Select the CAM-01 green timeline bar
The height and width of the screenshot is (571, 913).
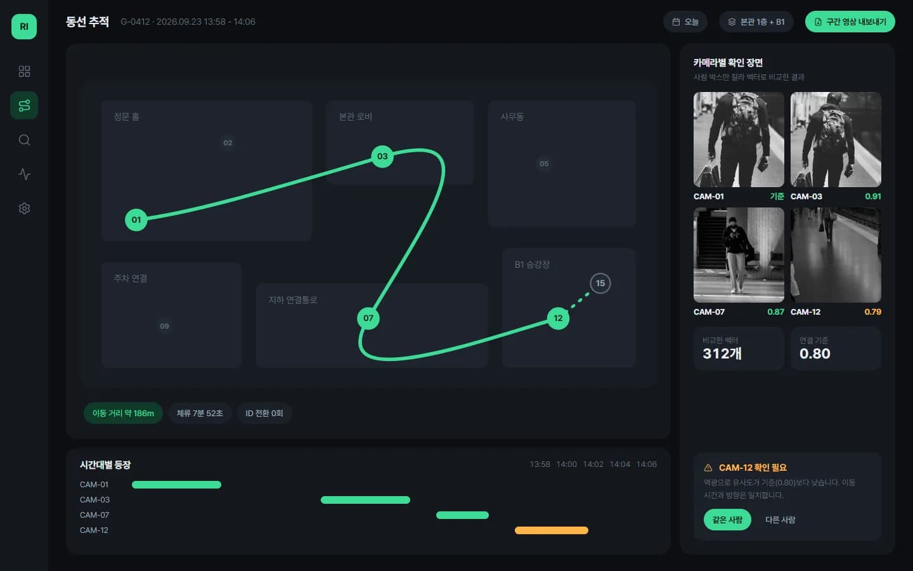pos(176,485)
